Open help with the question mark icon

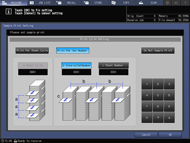(185, 3)
